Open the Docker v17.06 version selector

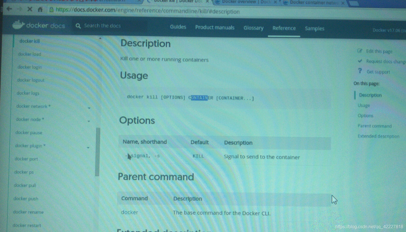(389, 30)
